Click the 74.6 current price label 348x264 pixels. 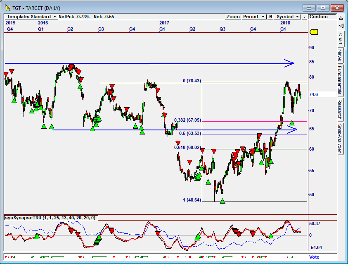(313, 94)
